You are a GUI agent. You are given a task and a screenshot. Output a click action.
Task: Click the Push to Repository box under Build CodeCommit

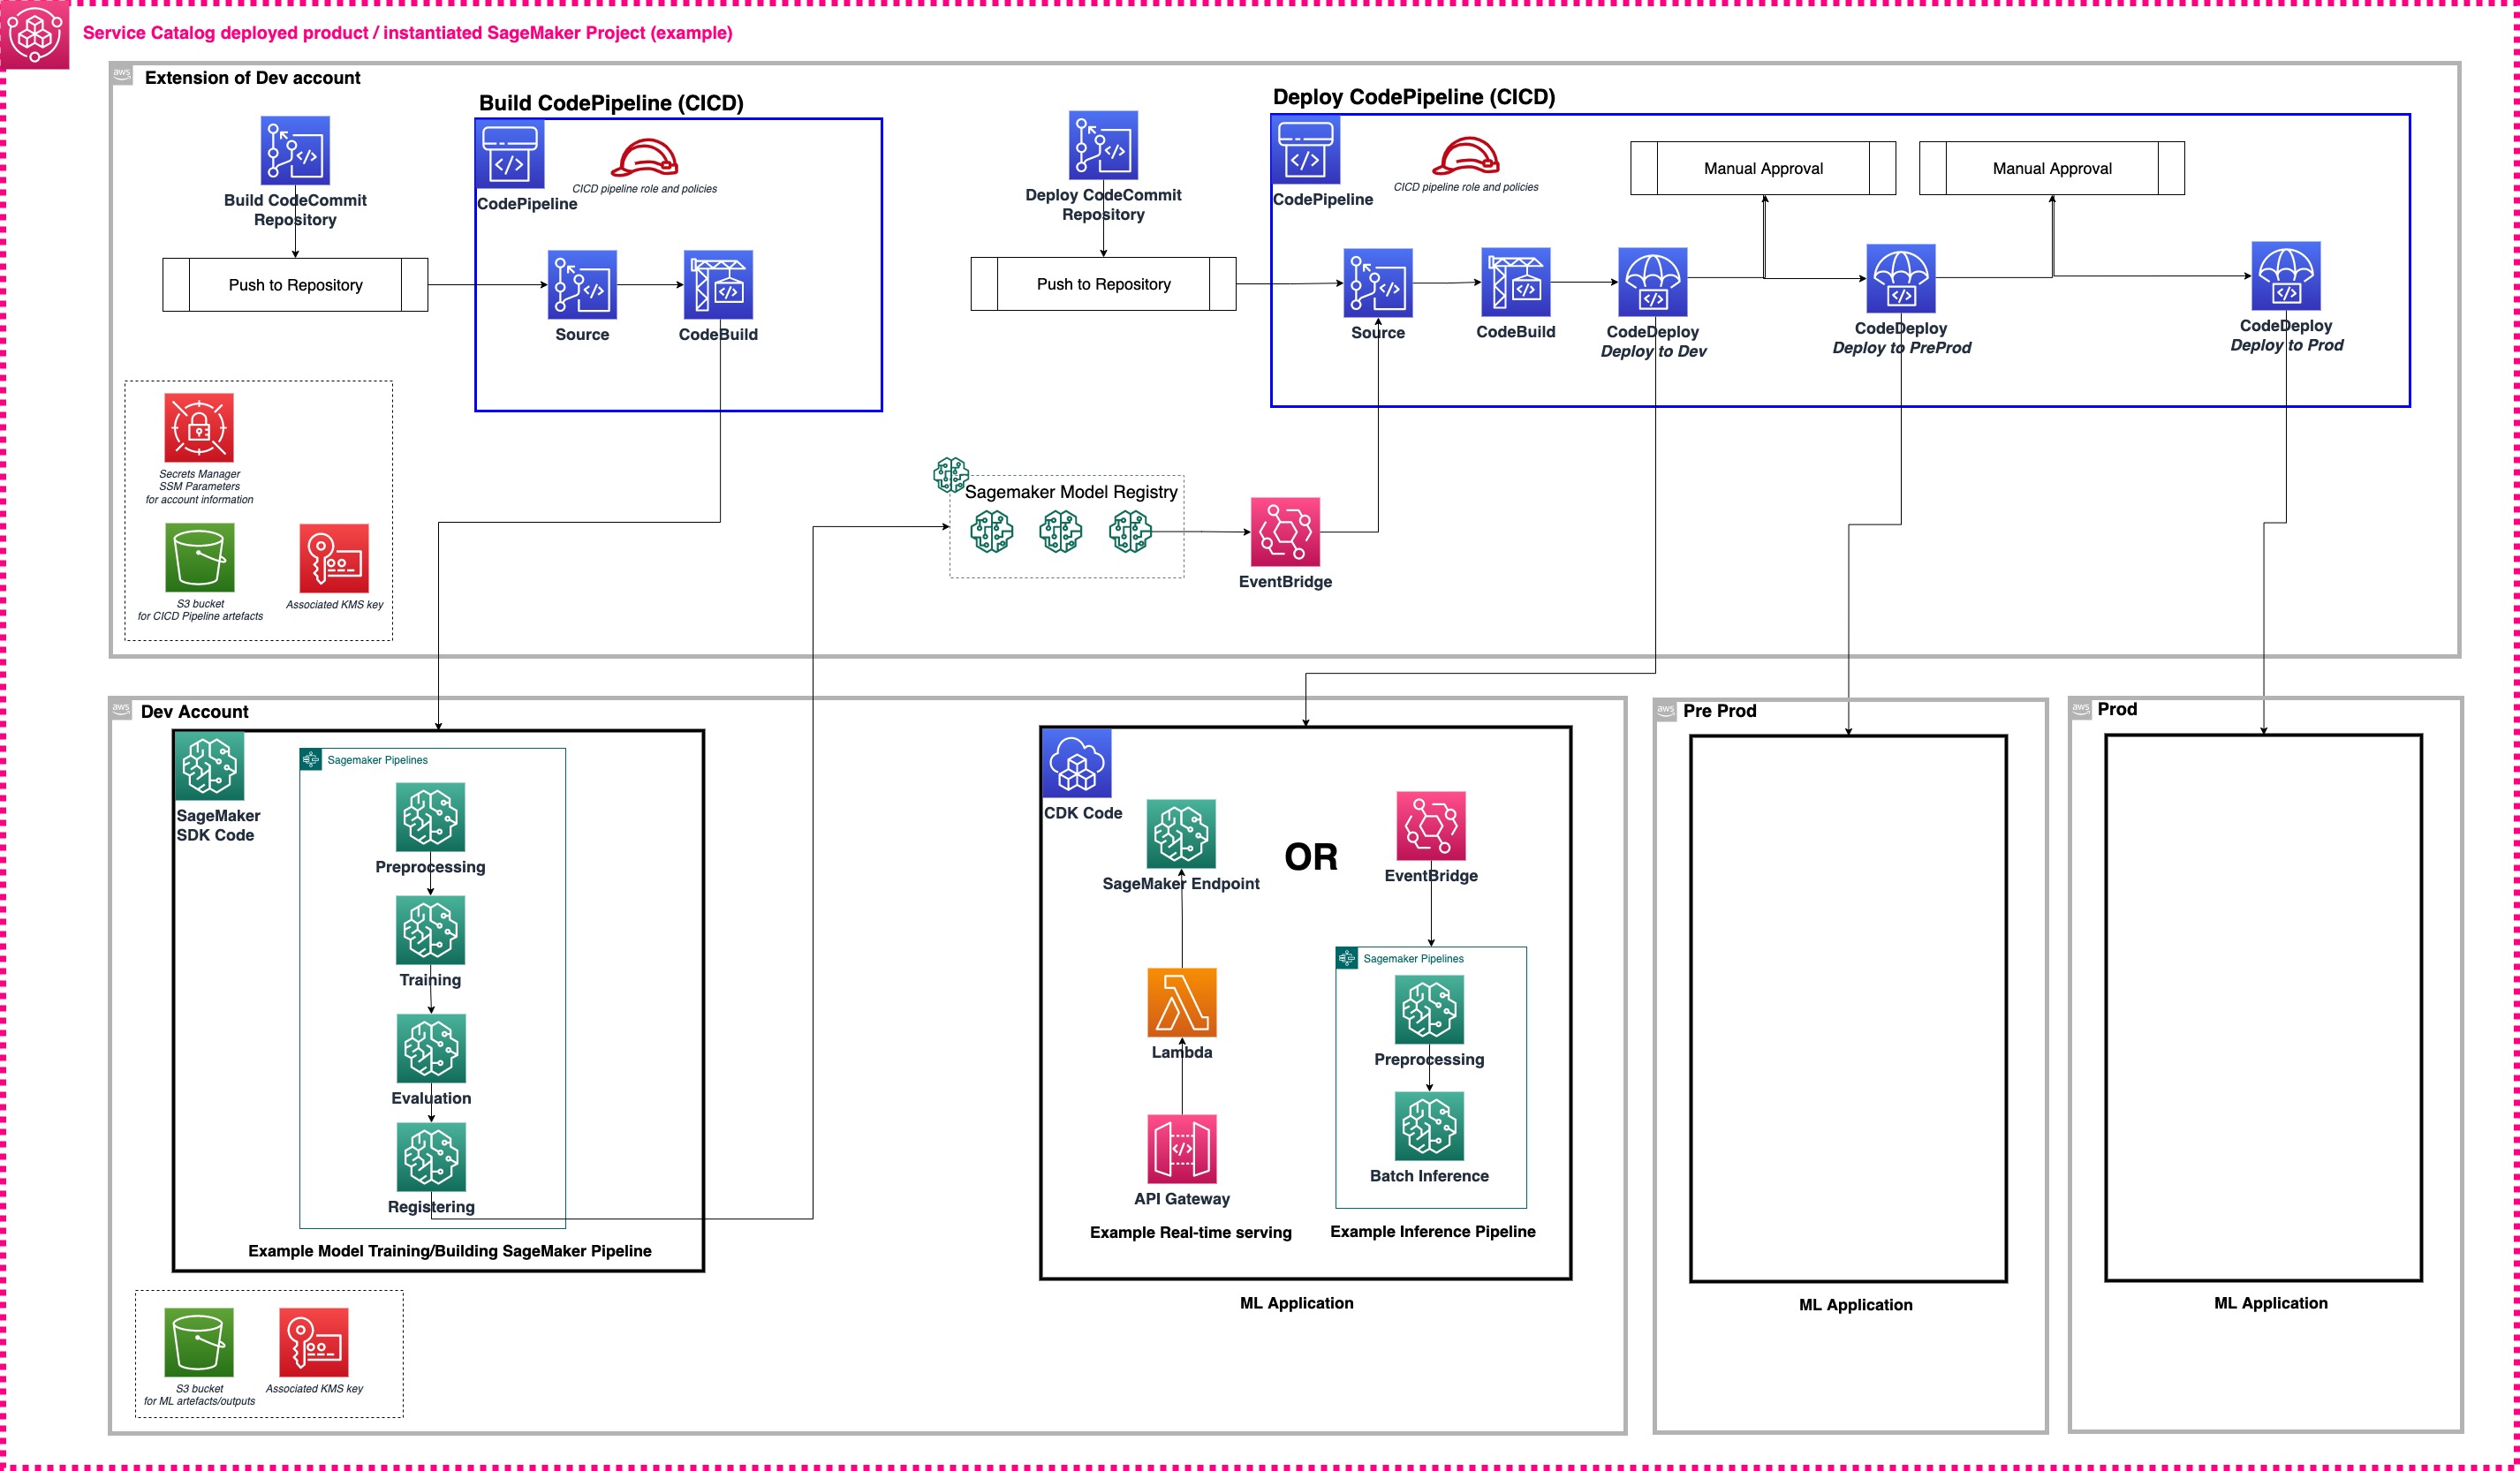[x=295, y=285]
